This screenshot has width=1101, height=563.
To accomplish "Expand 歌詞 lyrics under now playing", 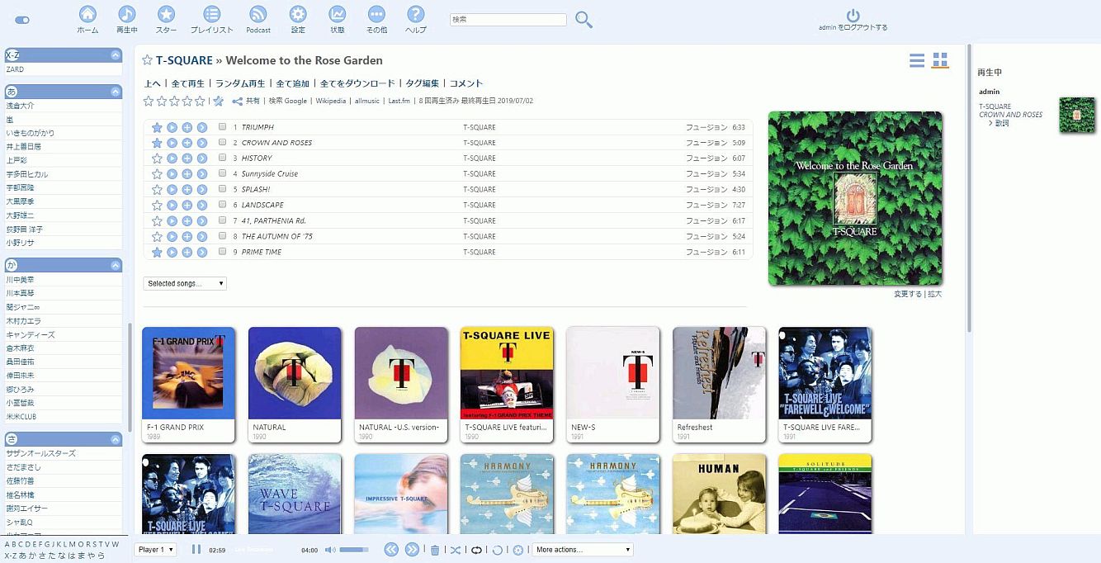I will tap(1001, 123).
